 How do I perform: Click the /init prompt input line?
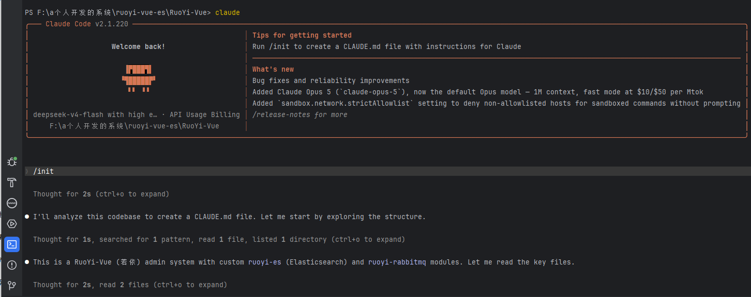tap(388, 171)
